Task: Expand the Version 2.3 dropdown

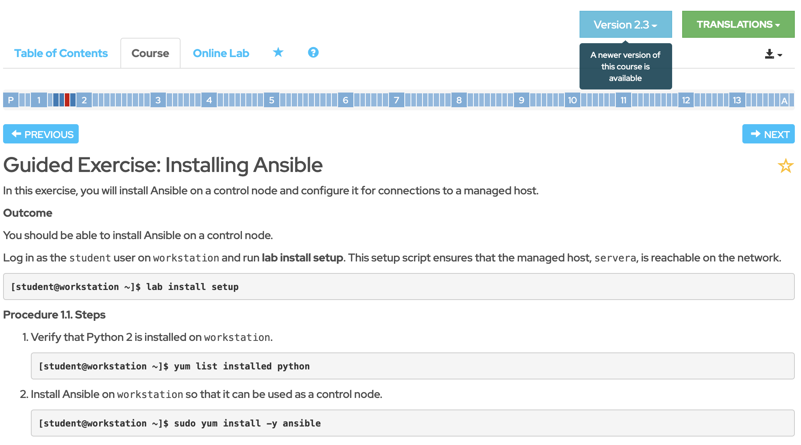Action: [625, 24]
